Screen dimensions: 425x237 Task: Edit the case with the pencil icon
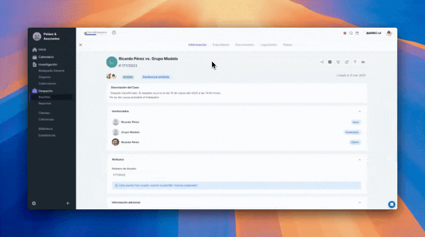(x=346, y=62)
